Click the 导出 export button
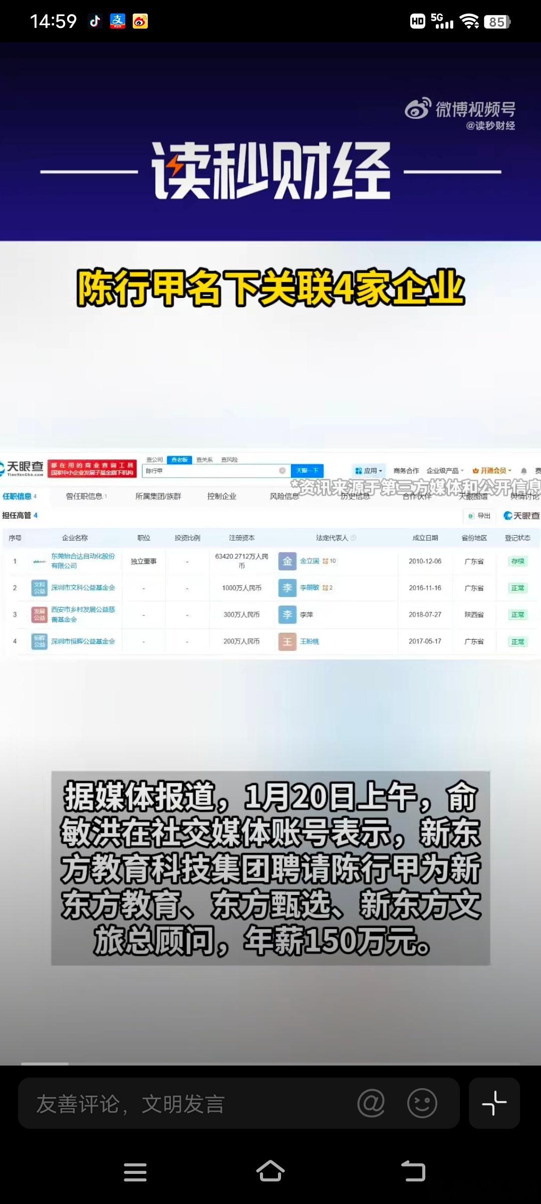 pos(479,515)
